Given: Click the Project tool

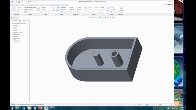Looking at the screenshot, I should tap(102, 7).
